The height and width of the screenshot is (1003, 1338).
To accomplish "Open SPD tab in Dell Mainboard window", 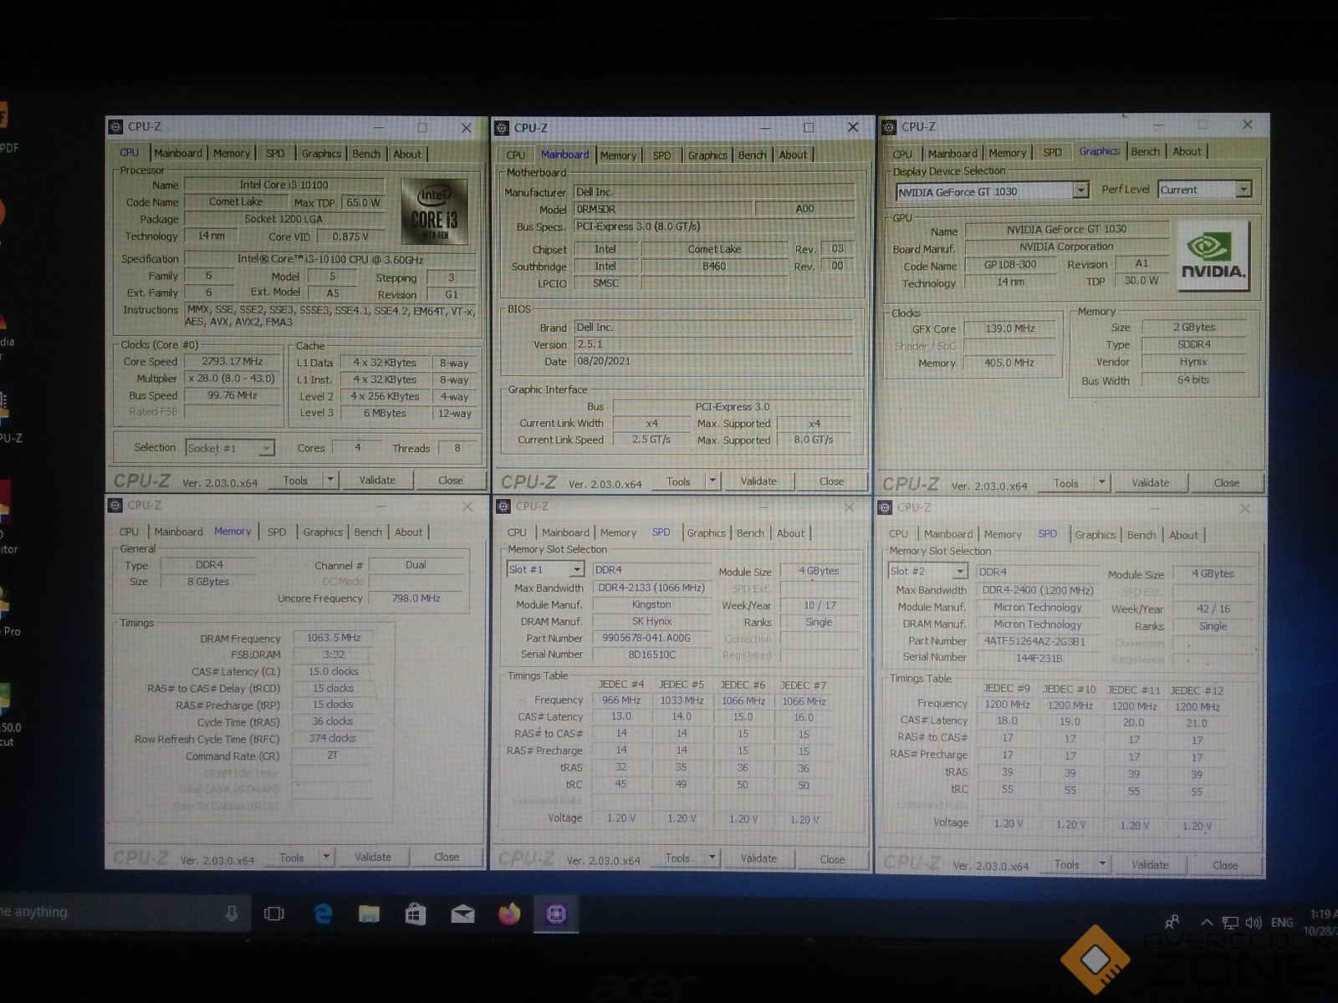I will click(661, 155).
